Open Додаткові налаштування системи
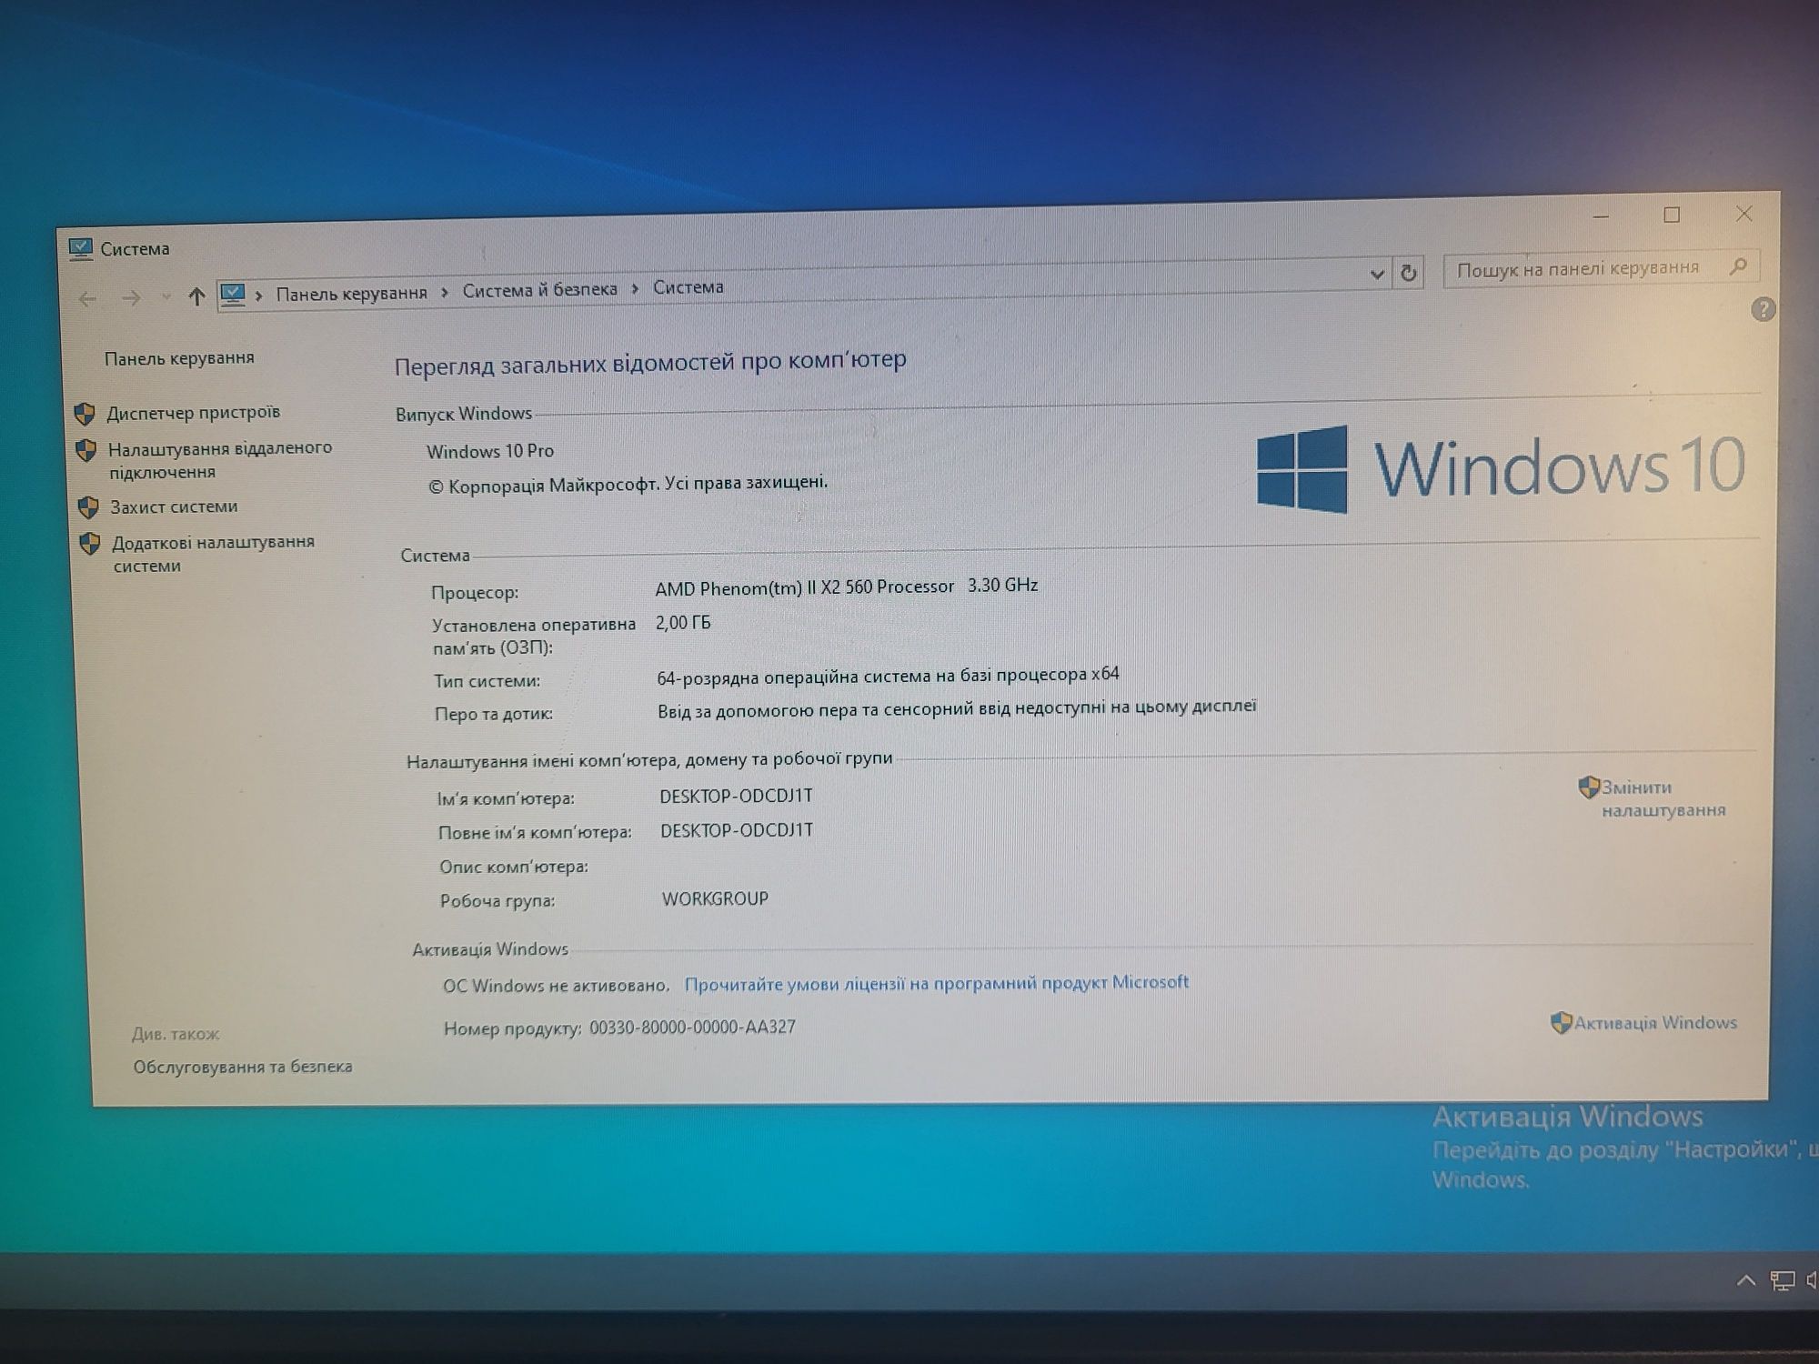Viewport: 1819px width, 1364px height. tap(213, 554)
